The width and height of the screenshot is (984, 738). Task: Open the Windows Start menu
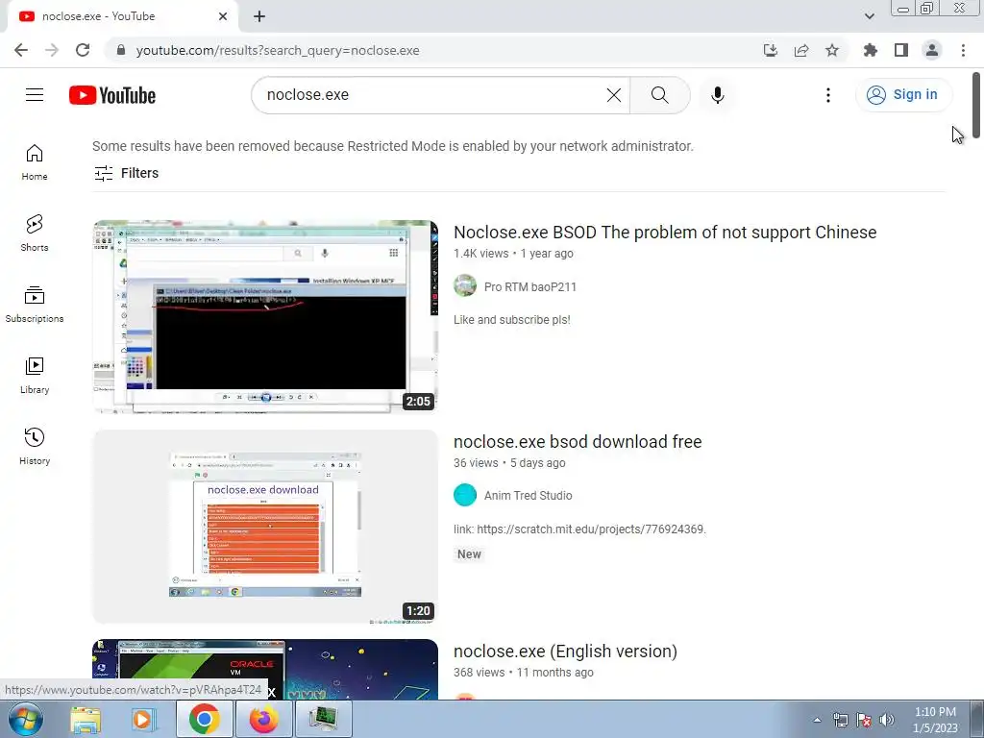click(26, 719)
